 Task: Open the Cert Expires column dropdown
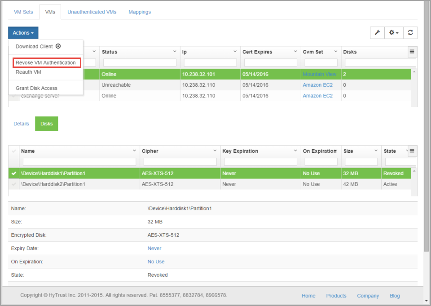295,52
